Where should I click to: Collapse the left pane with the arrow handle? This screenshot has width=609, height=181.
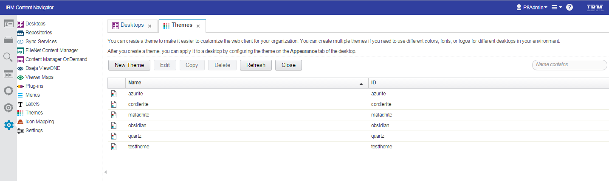coord(105,172)
